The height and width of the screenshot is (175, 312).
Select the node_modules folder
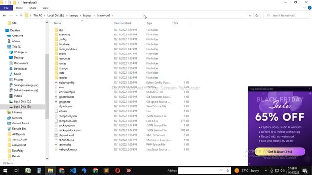click(x=67, y=49)
